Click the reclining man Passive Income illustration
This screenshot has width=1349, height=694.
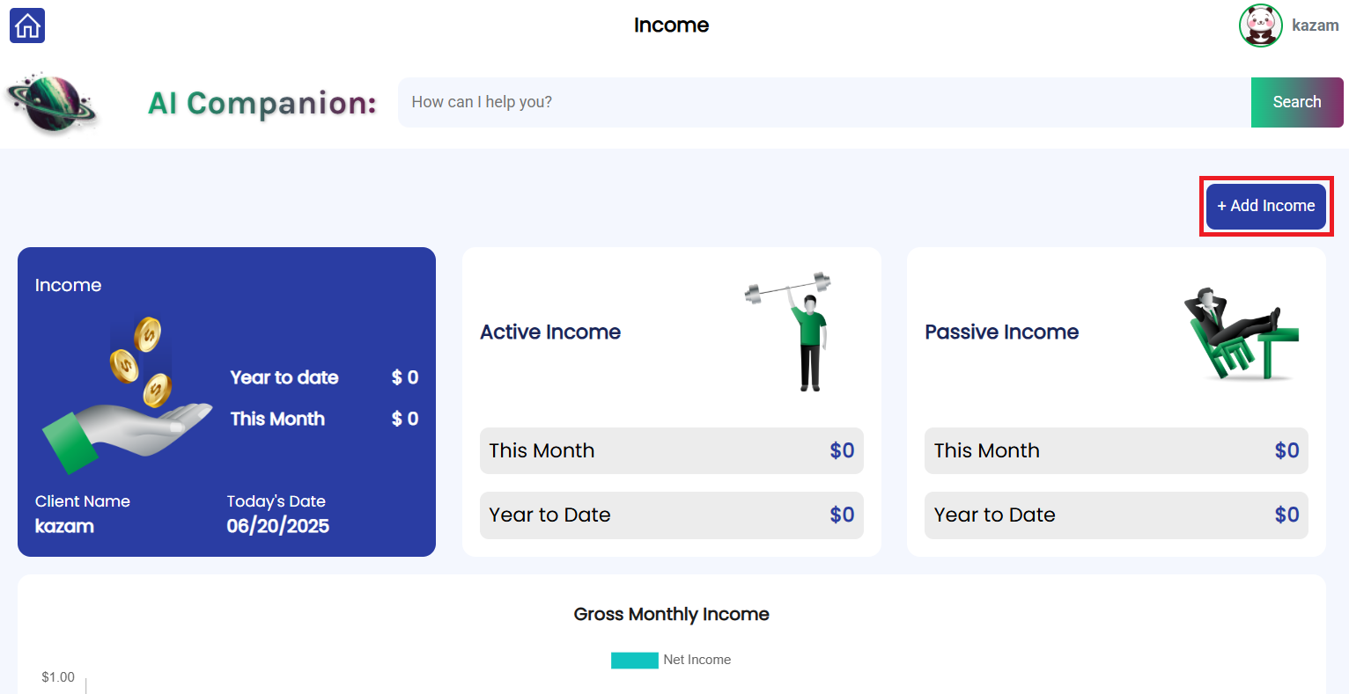point(1240,334)
